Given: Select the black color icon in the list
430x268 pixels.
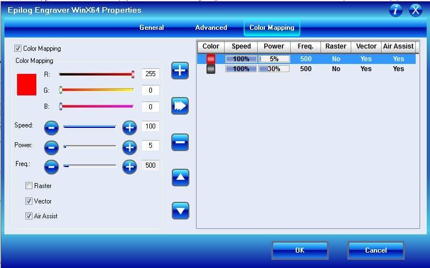Looking at the screenshot, I should click(x=211, y=69).
